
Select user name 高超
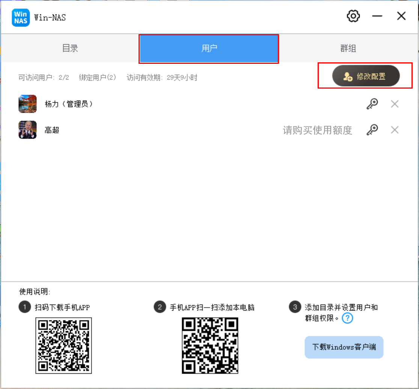[x=52, y=130]
